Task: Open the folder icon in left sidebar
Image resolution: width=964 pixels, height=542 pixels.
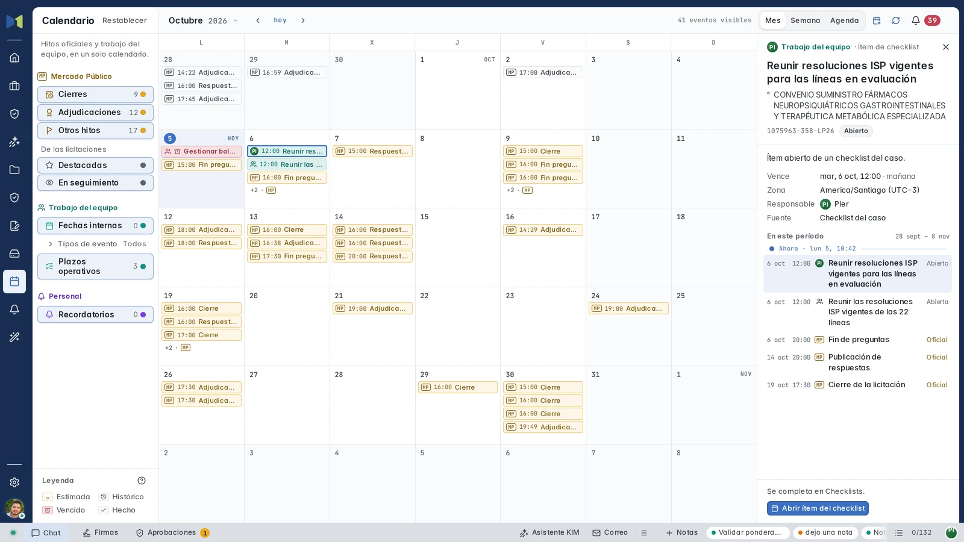Action: 14,170
